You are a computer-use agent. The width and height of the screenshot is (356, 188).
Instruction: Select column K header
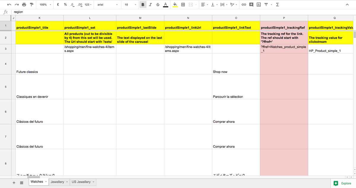[x=39, y=18]
